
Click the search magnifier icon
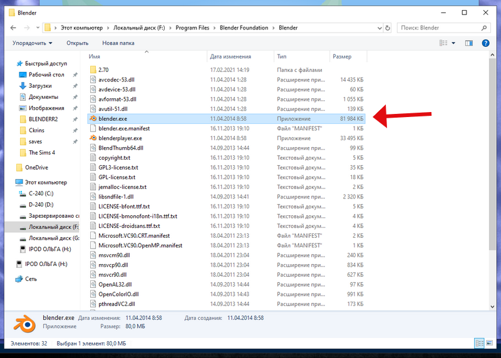484,28
